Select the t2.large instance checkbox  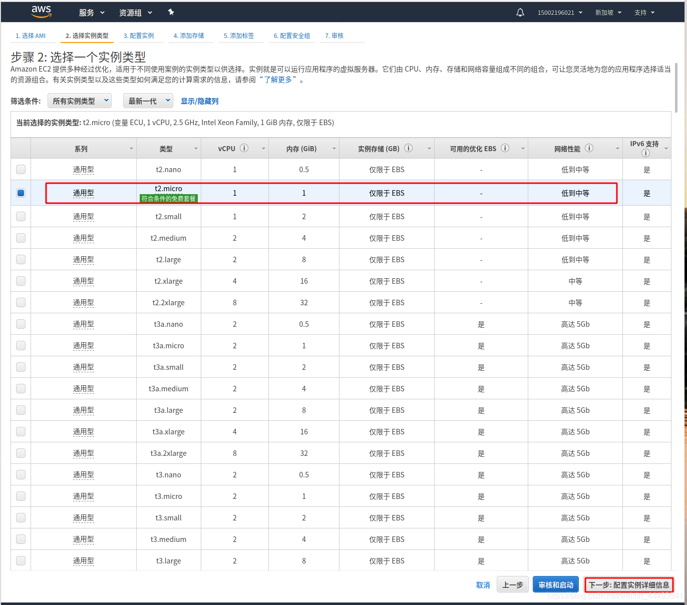click(21, 259)
